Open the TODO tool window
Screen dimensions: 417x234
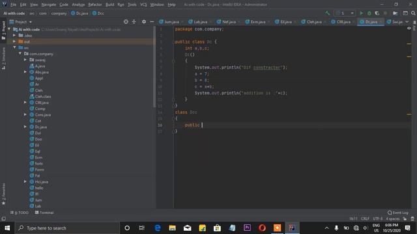pos(20,213)
